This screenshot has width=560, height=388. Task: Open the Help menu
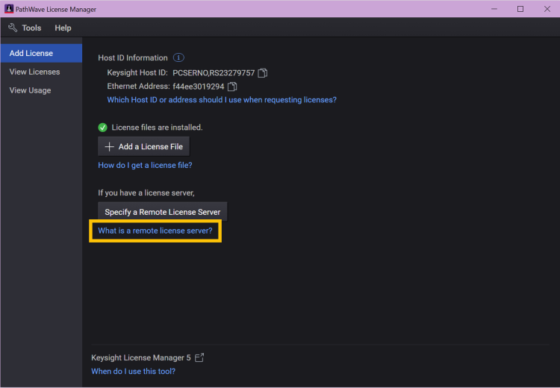point(63,28)
